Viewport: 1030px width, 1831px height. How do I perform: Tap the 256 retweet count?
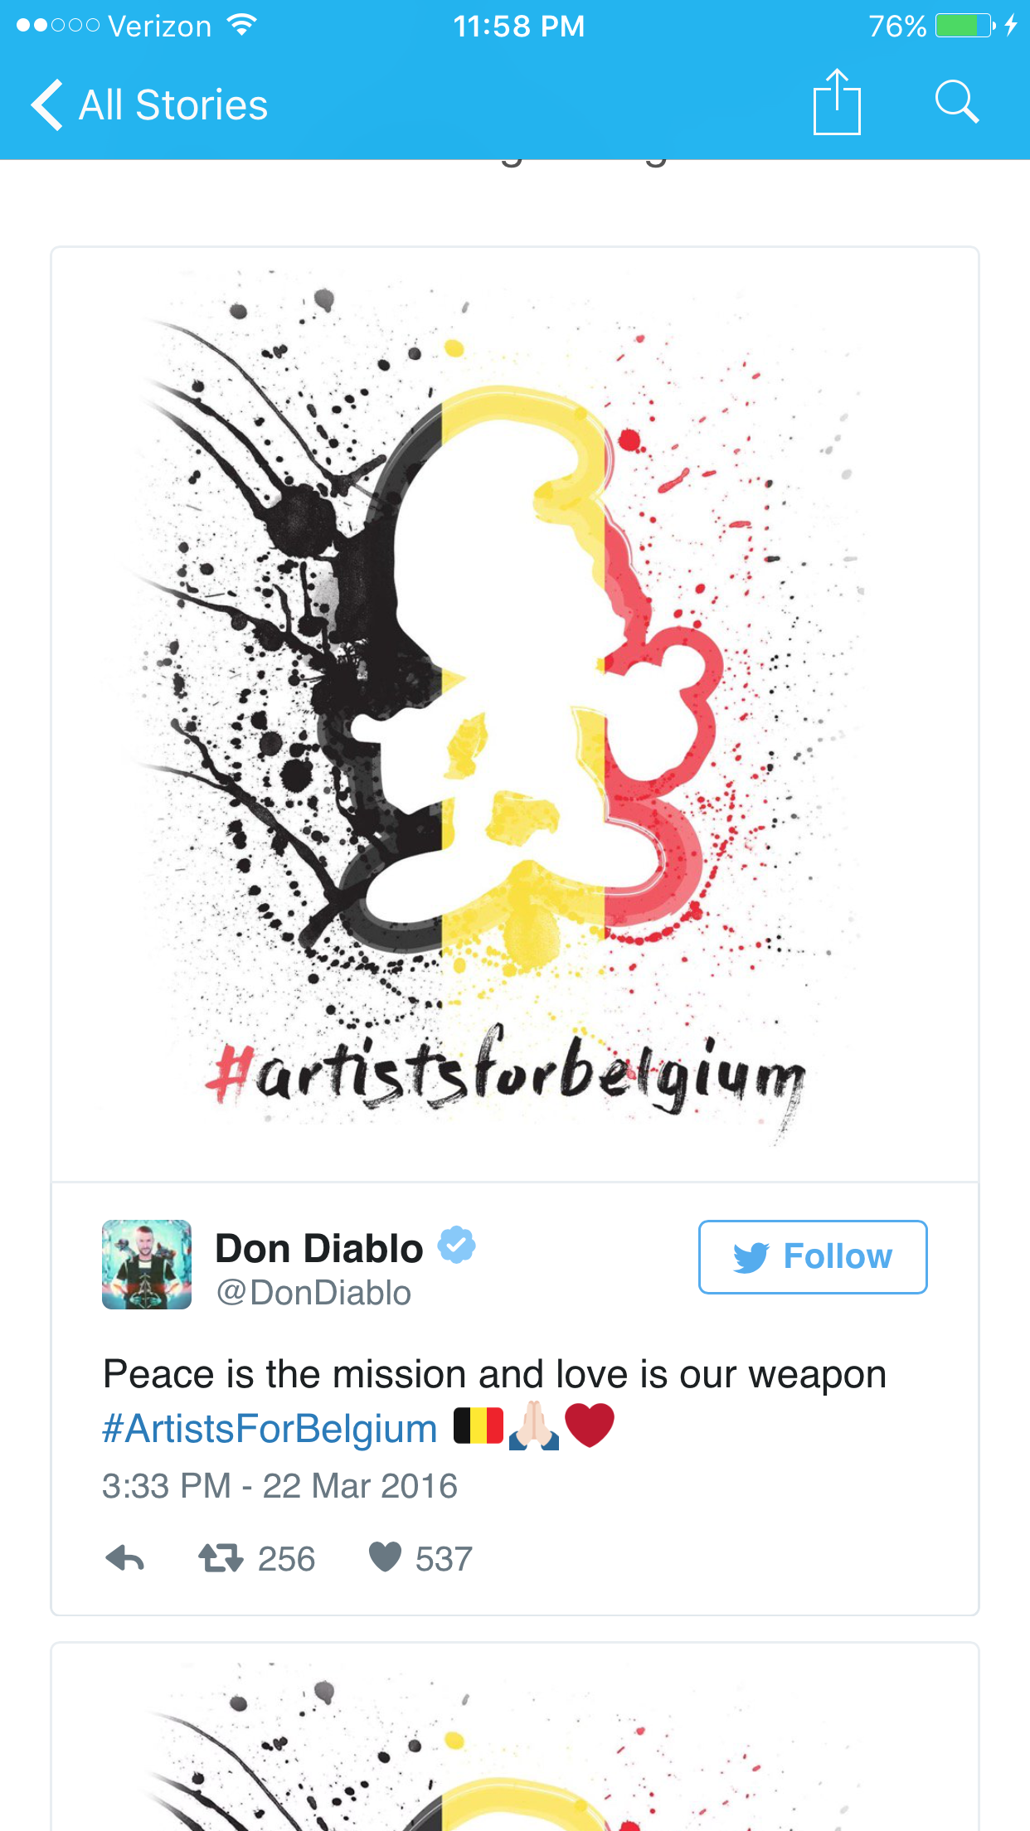(286, 1559)
